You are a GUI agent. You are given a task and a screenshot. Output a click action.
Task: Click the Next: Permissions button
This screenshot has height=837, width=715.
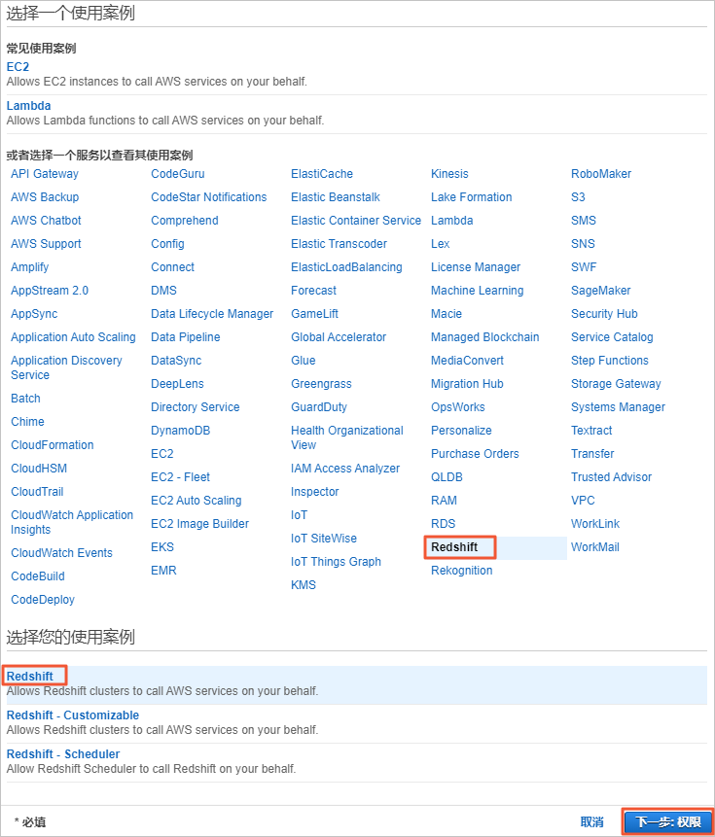pyautogui.click(x=668, y=822)
